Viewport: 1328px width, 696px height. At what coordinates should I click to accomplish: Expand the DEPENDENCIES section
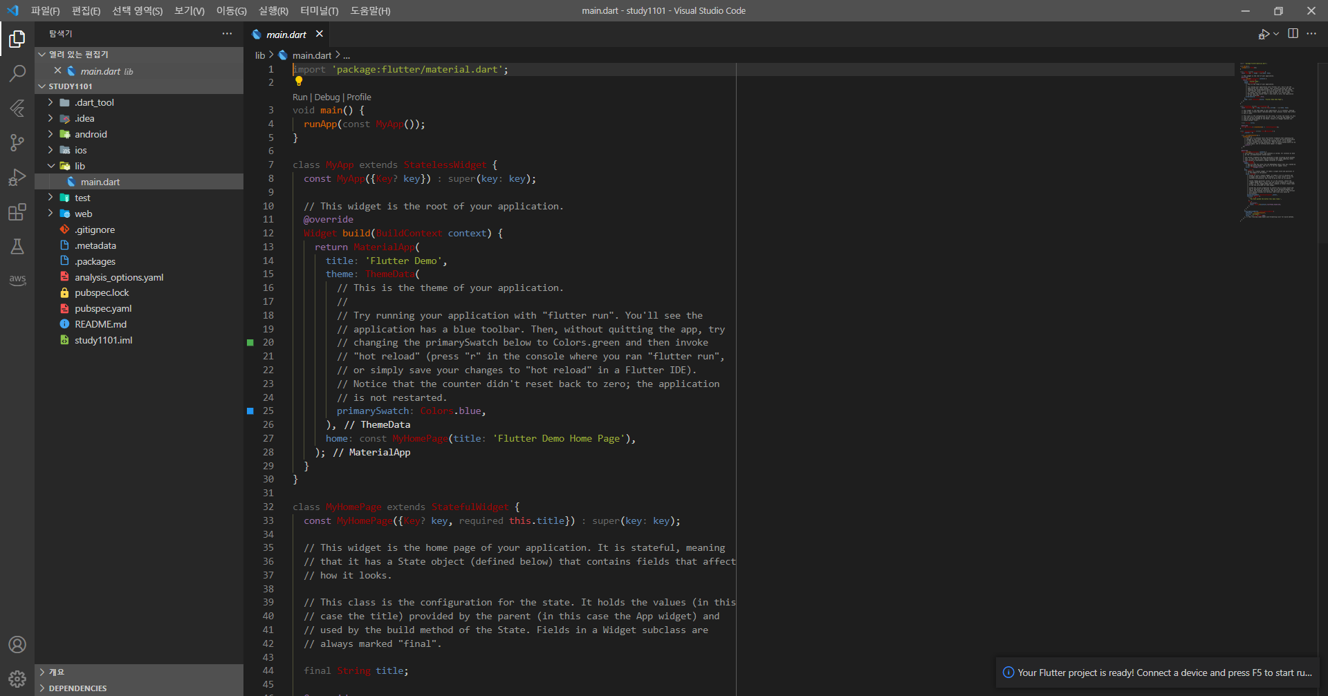pyautogui.click(x=139, y=688)
